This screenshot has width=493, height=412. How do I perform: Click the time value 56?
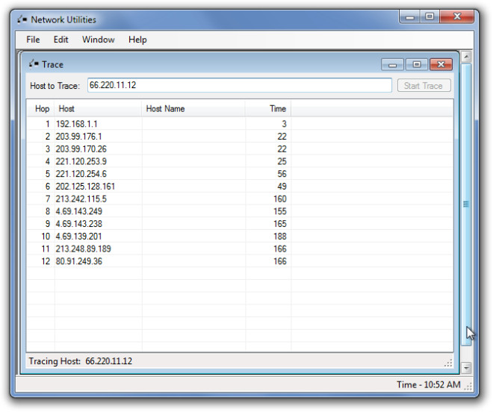coord(282,174)
